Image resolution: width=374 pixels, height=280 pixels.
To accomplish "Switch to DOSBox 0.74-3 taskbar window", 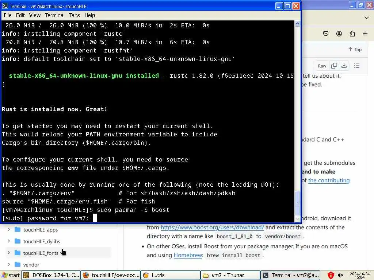I will 51,275.
